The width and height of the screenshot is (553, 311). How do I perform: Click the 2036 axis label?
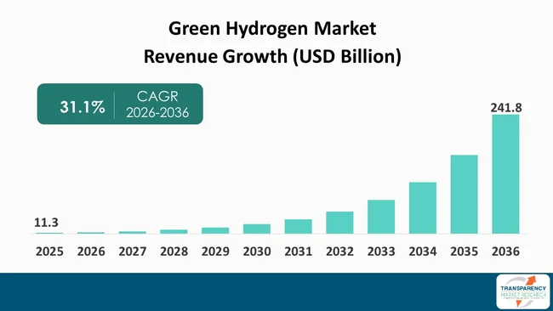pos(505,252)
